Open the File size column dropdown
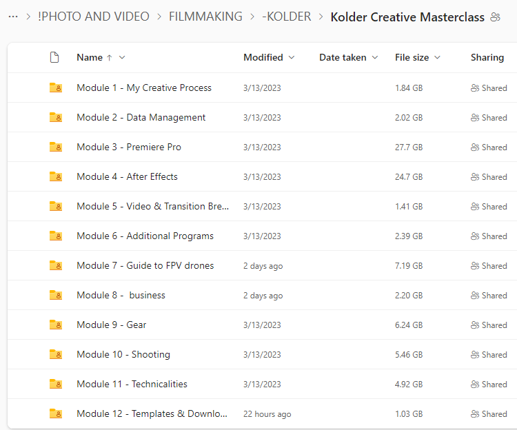This screenshot has height=430, width=517. pos(437,57)
